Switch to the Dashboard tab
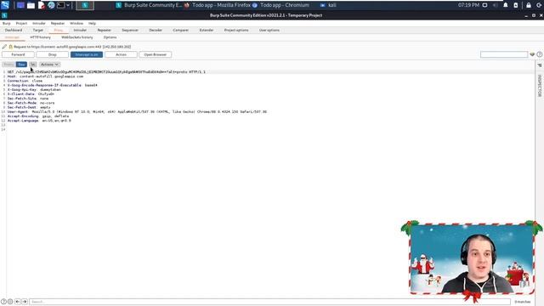Screen dimensions: 544x306 coord(14,31)
